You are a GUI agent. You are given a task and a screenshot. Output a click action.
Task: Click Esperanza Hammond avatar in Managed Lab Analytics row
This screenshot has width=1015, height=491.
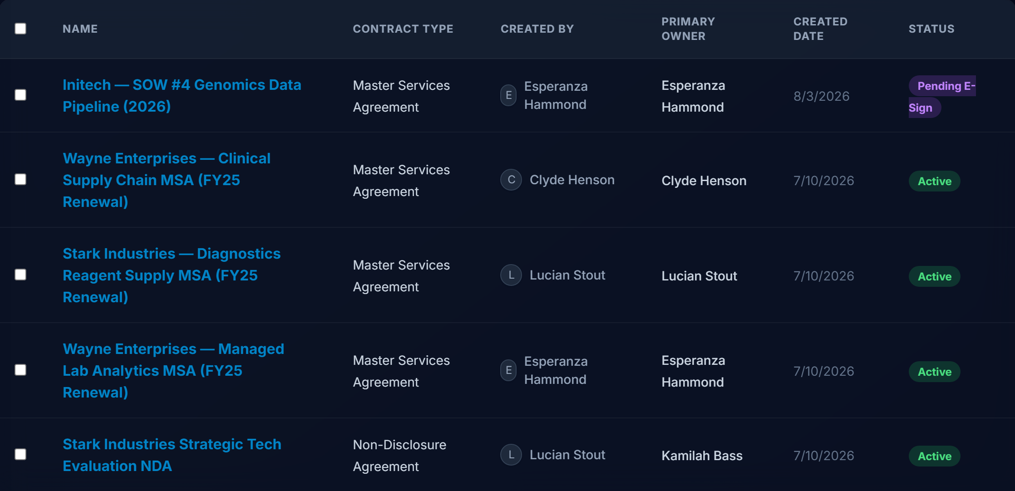point(508,370)
